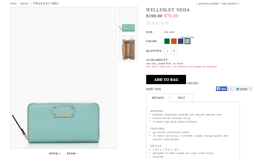The height and width of the screenshot is (159, 256).
Task: Open the need help link
Action: [193, 83]
